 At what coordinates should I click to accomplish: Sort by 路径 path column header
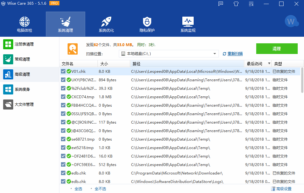pyautogui.click(x=187, y=64)
